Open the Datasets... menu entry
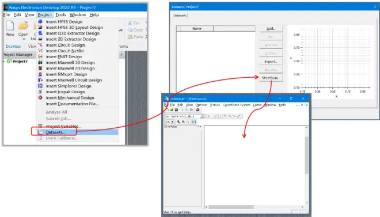Image resolution: width=380 pixels, height=217 pixels. click(78, 132)
